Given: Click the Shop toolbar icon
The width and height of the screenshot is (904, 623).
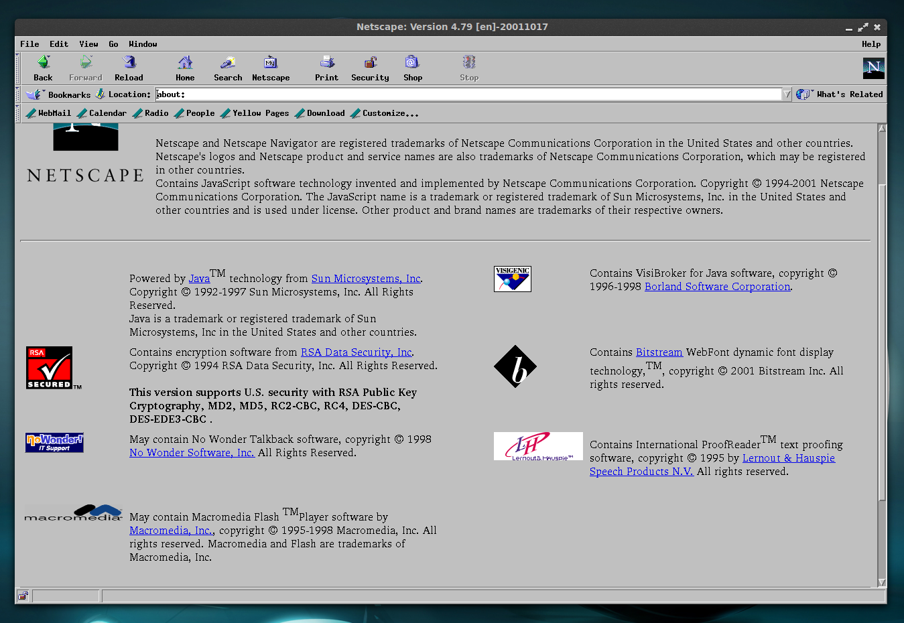Looking at the screenshot, I should pos(412,67).
